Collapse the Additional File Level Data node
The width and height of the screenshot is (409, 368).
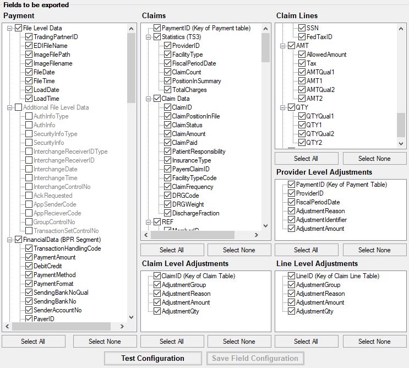coord(10,107)
